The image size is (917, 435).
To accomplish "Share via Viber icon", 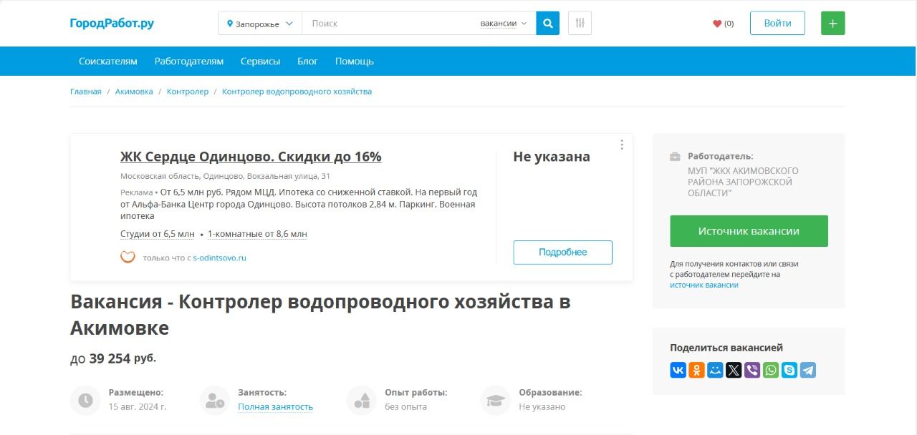I will tap(752, 370).
